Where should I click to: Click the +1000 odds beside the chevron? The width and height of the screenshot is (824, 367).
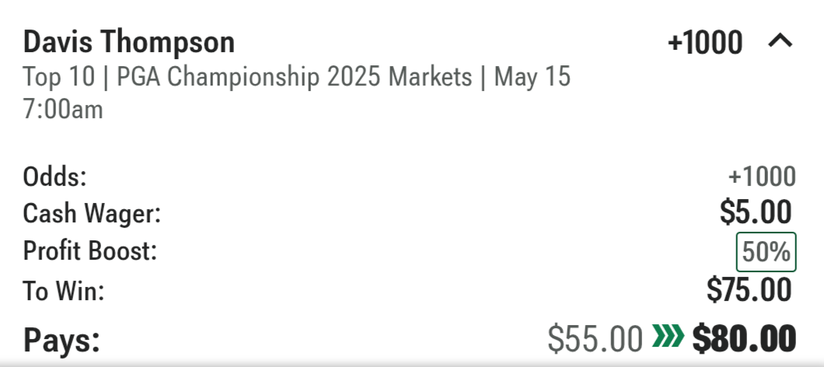pyautogui.click(x=705, y=43)
